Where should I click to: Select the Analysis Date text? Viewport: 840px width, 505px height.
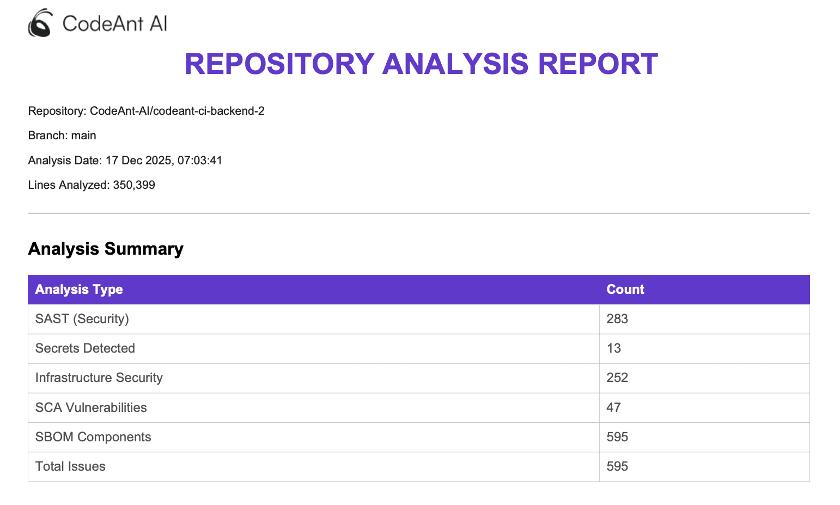click(x=125, y=161)
